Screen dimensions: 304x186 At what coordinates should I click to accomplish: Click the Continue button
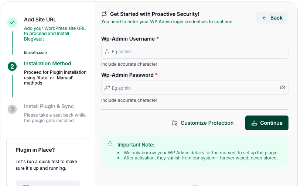tap(267, 123)
